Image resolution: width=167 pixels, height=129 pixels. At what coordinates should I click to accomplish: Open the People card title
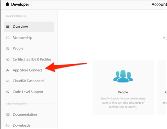click(123, 92)
